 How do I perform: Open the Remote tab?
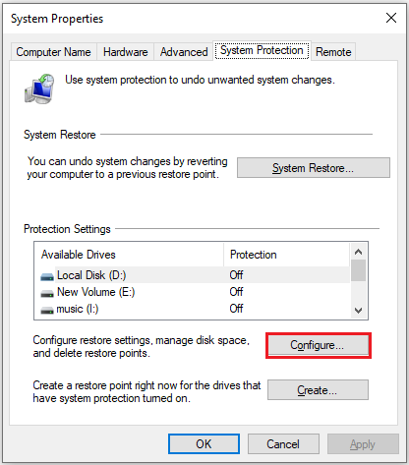click(333, 52)
